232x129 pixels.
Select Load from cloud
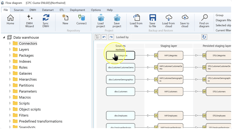click(x=168, y=21)
